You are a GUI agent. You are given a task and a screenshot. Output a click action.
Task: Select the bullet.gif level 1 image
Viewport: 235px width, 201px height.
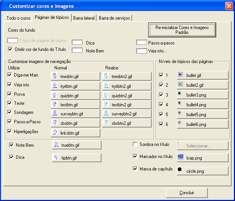point(203,75)
